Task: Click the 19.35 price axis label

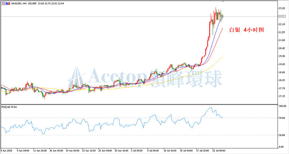Action: click(x=282, y=64)
